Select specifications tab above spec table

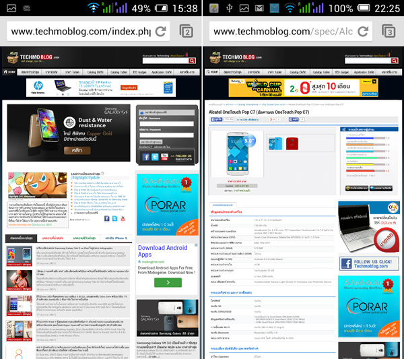(x=223, y=205)
